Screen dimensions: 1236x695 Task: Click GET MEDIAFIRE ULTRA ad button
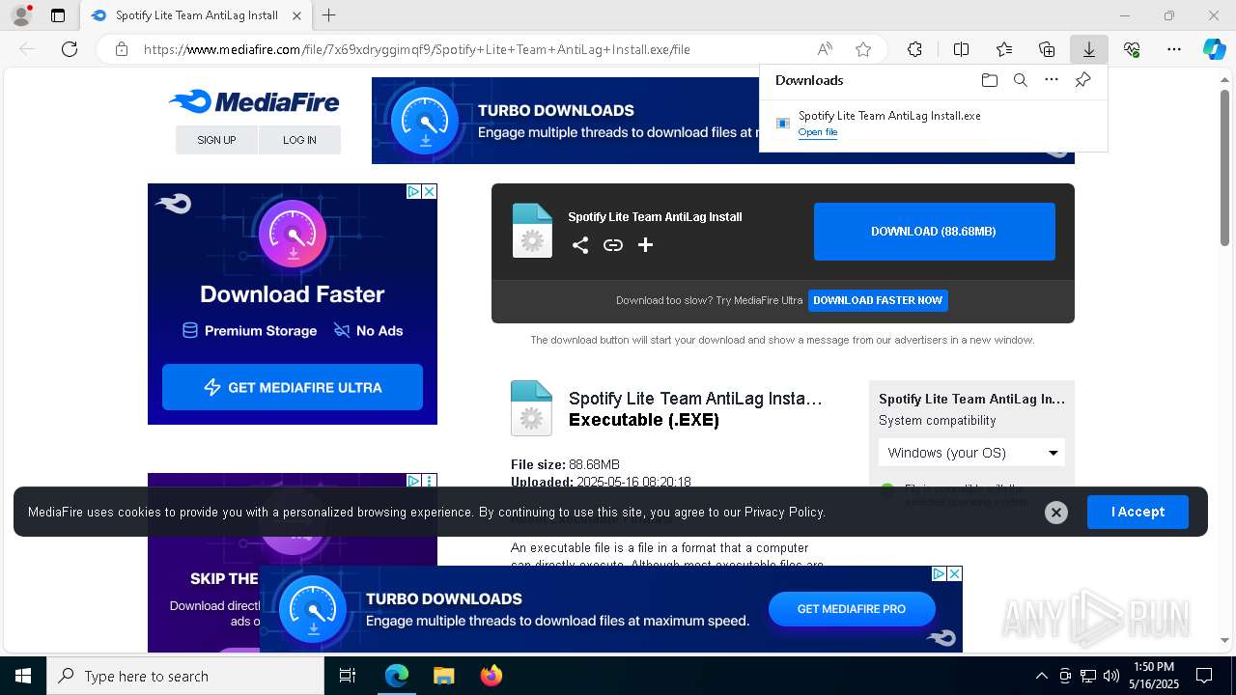(293, 387)
